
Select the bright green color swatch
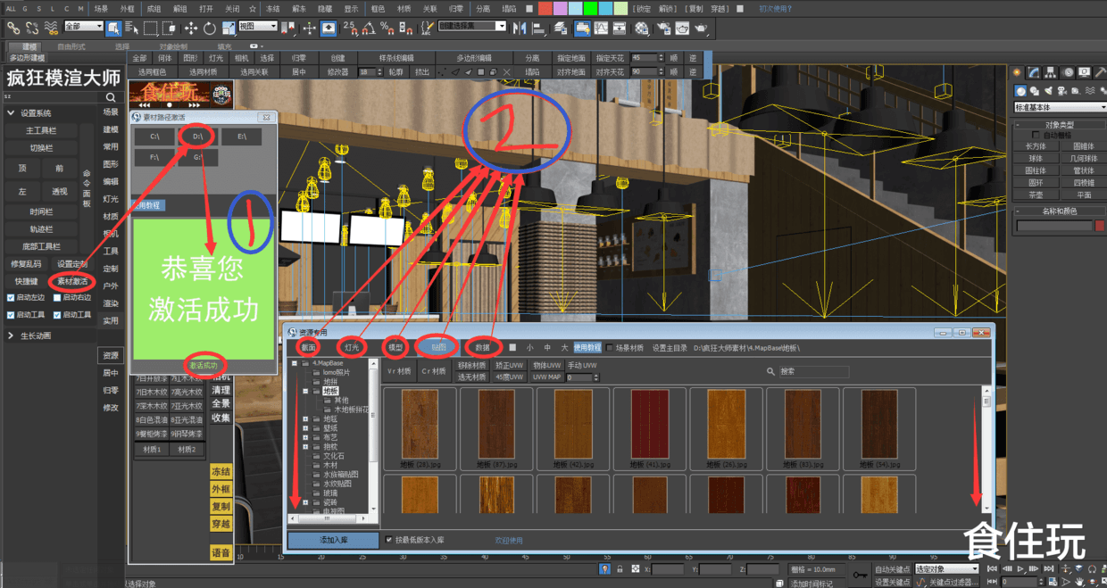588,9
